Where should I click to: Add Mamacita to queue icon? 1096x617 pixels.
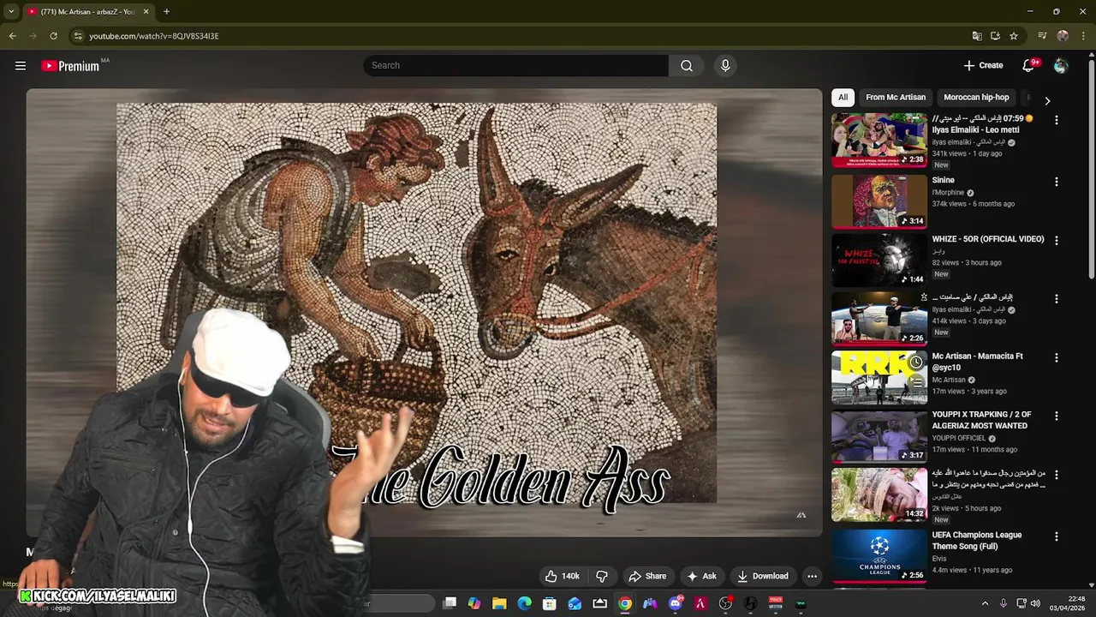point(916,383)
